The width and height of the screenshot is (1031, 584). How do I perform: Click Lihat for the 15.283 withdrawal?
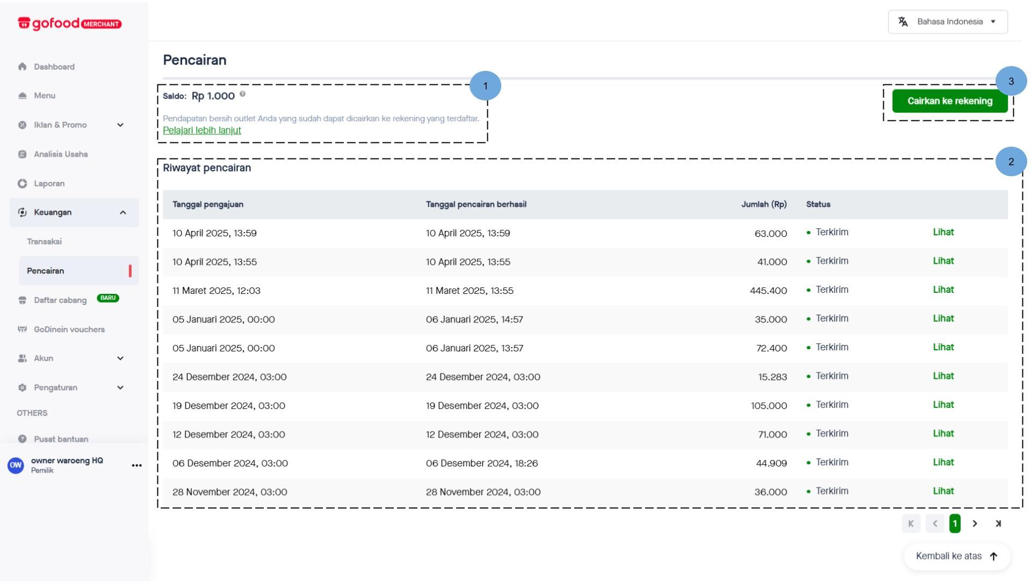click(943, 376)
